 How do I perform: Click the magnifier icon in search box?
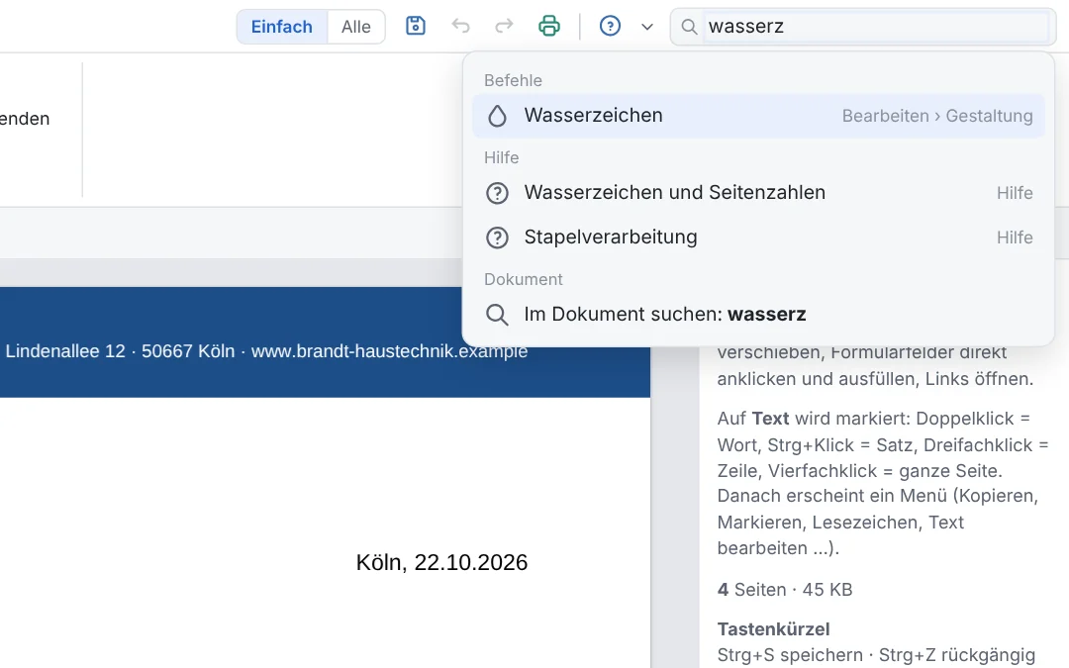(689, 27)
